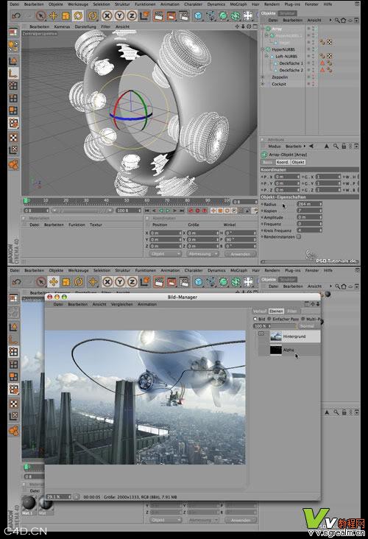Viewport: 368px width, 539px height.
Task: Click the 100 % layer opacity slider
Action: 274,326
